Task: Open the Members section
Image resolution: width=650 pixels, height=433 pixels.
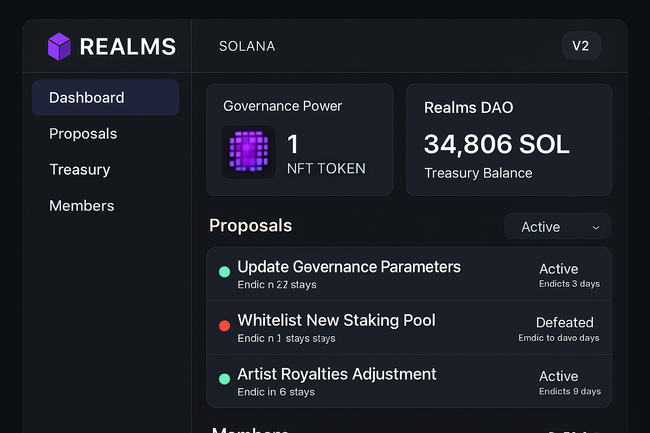Action: (x=82, y=206)
